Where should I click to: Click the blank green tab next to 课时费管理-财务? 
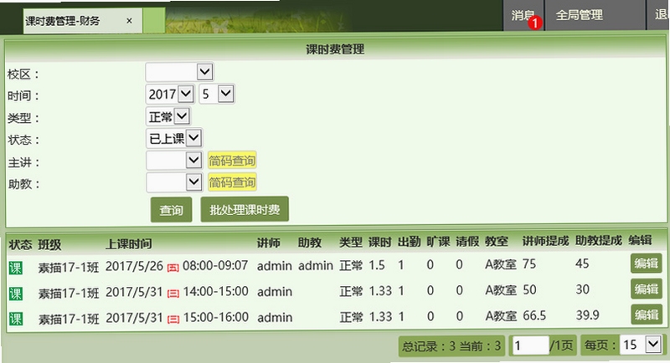click(x=153, y=20)
